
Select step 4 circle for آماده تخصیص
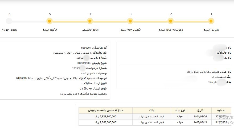[90, 21]
